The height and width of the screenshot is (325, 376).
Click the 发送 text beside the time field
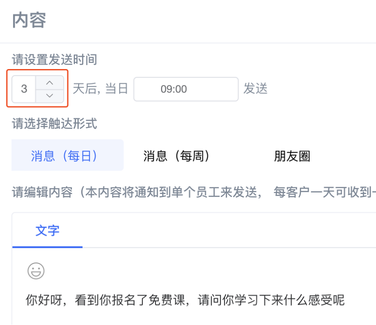point(255,88)
